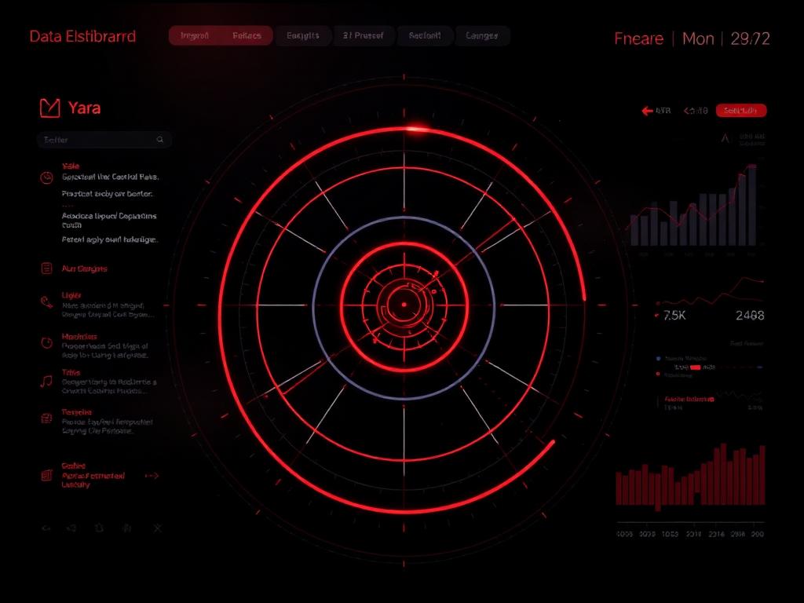Click the '29/72' text in the header
The height and width of the screenshot is (603, 804).
750,38
